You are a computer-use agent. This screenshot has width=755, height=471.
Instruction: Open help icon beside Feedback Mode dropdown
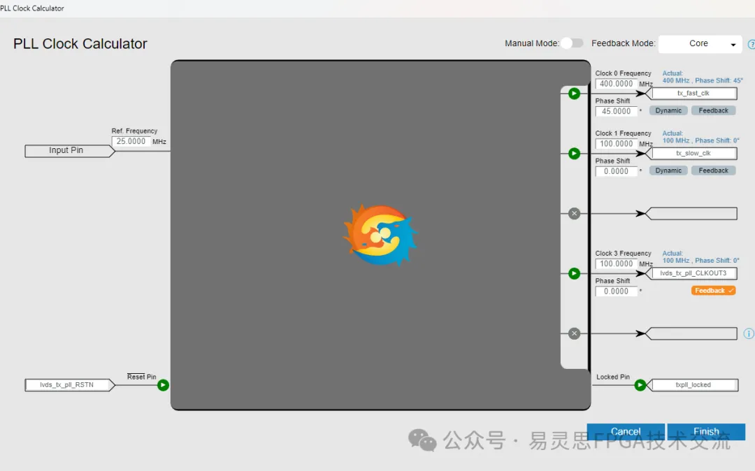[x=751, y=44]
